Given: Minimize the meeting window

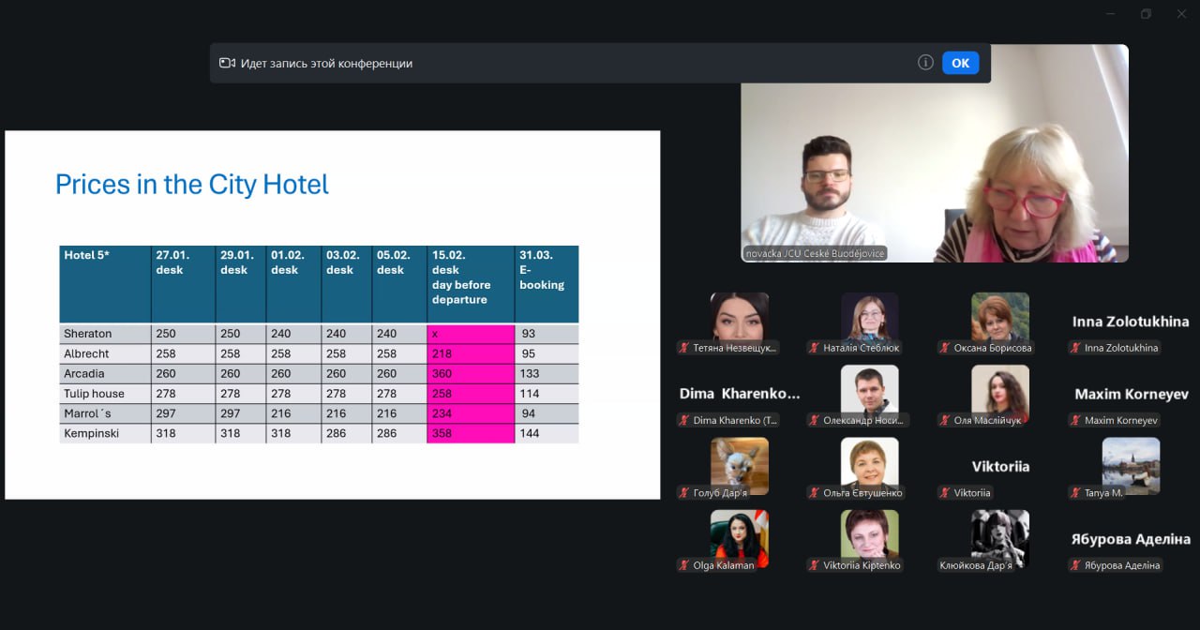Looking at the screenshot, I should [1111, 14].
